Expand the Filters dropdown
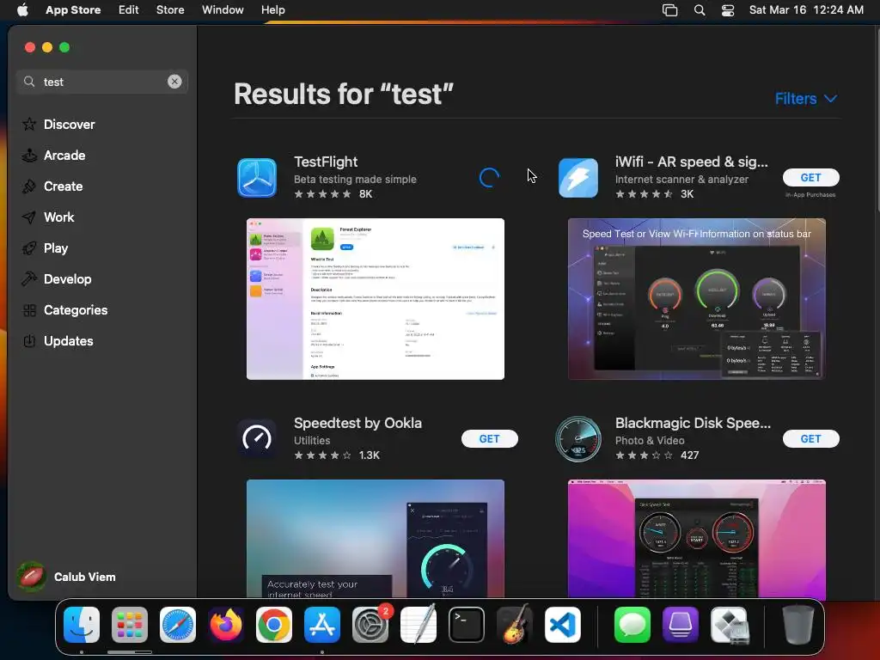Screen dimensions: 880x660 pos(806,99)
